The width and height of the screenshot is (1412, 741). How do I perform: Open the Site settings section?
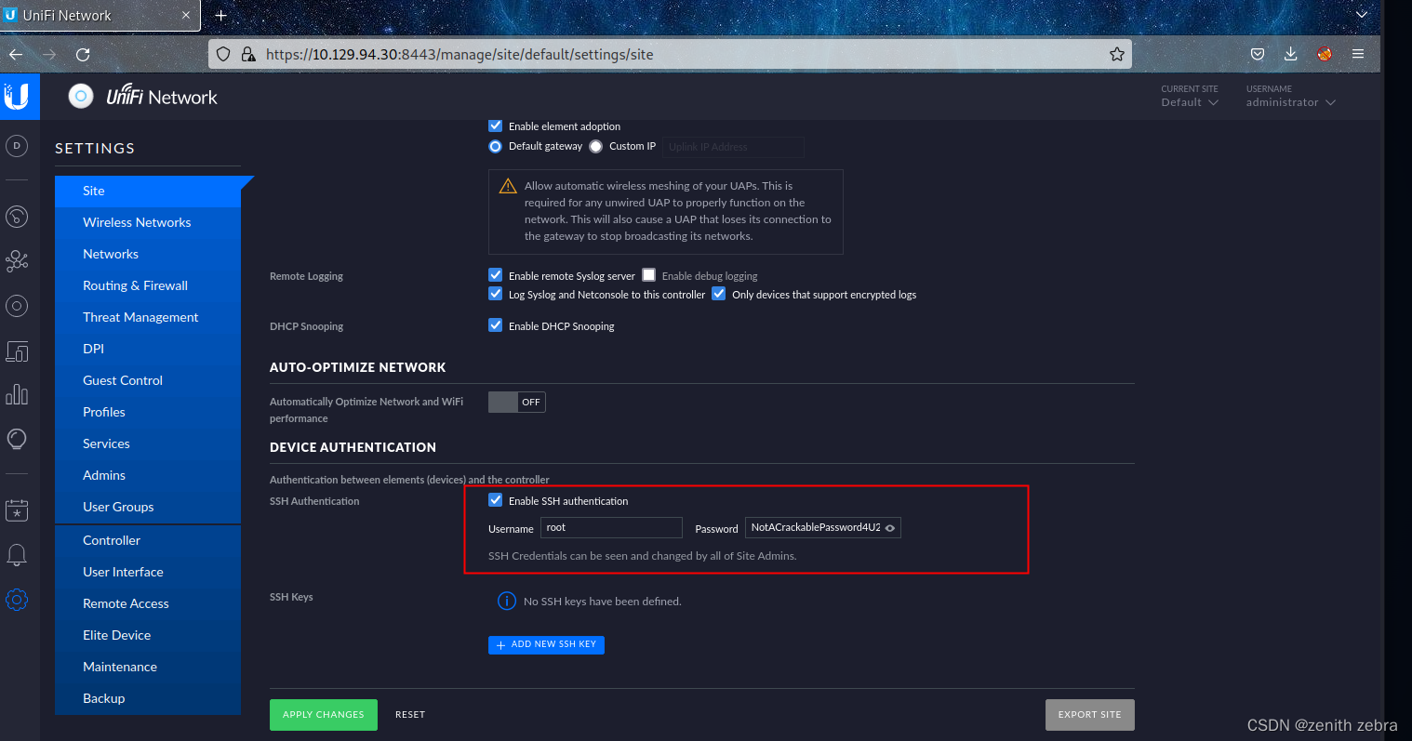point(148,191)
